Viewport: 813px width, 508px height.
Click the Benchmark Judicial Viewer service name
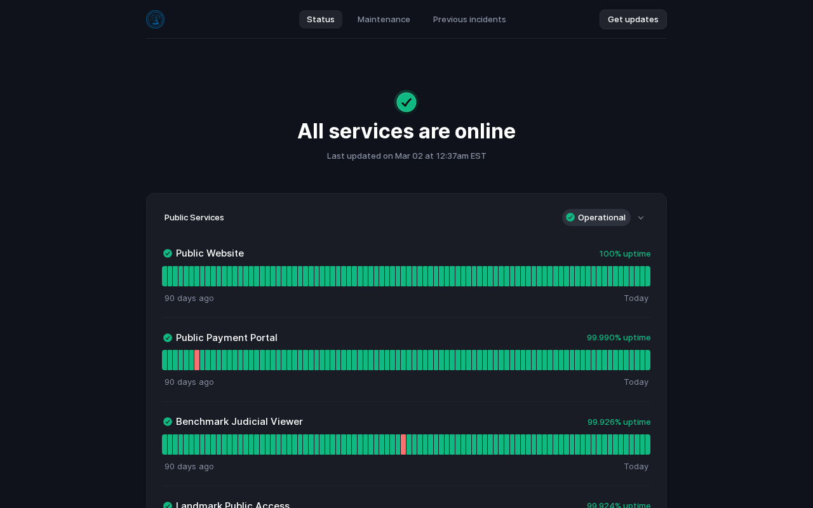(239, 422)
